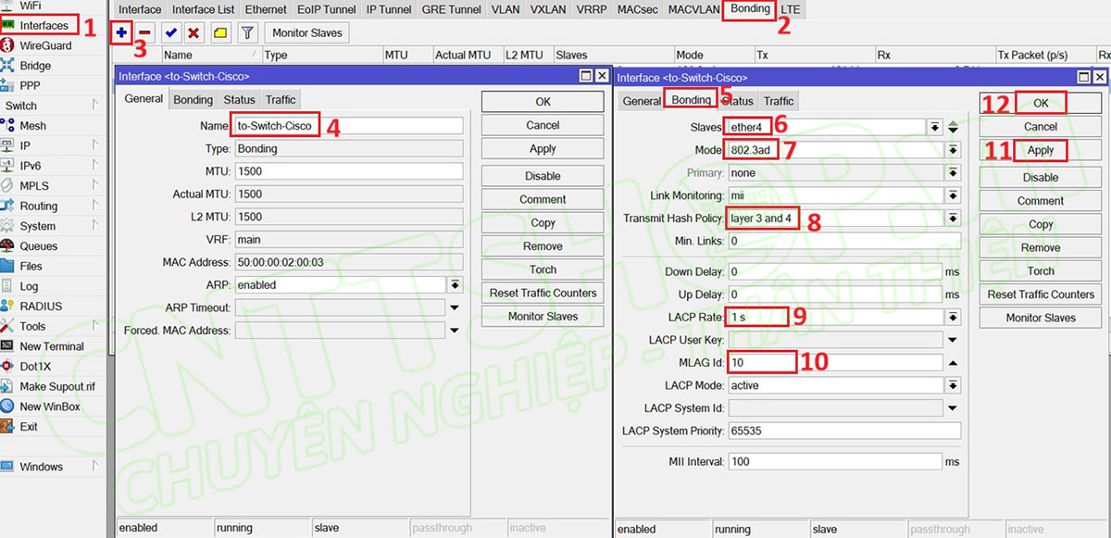Image resolution: width=1111 pixels, height=538 pixels.
Task: Expand the IPv6 submenu
Action: click(94, 166)
